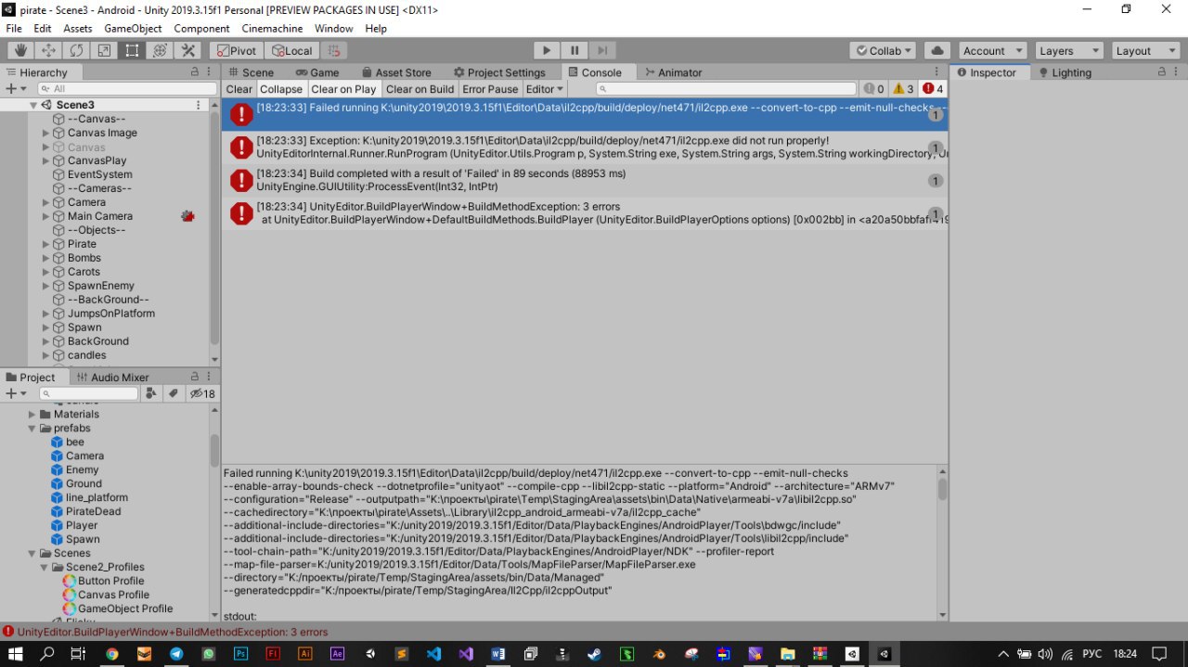The height and width of the screenshot is (667, 1188).
Task: Toggle Clear on Build
Action: pyautogui.click(x=420, y=89)
